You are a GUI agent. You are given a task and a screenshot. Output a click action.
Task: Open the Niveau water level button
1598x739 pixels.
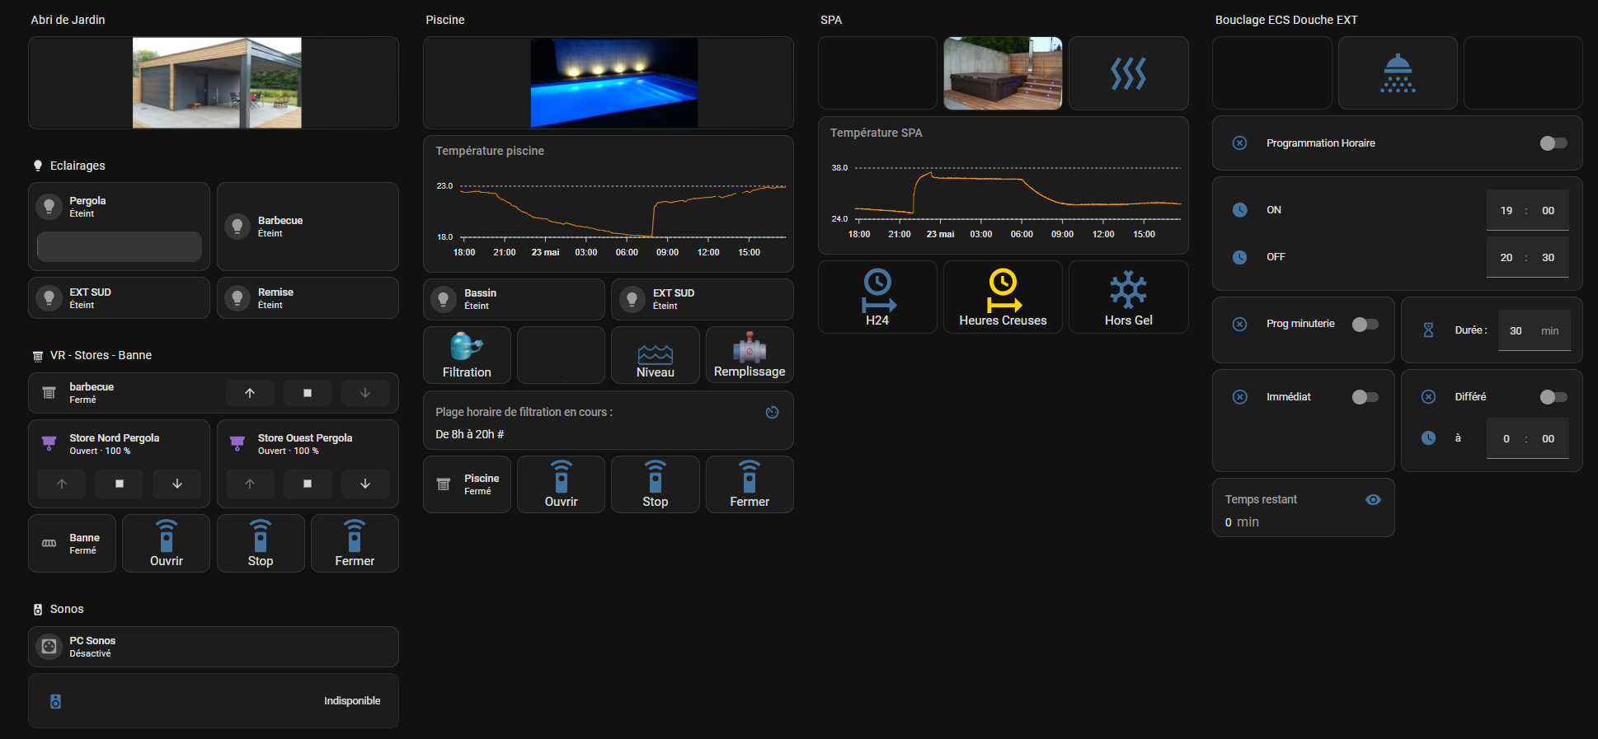(655, 355)
